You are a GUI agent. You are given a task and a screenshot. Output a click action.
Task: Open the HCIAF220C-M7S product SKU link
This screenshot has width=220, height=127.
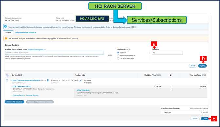point(83,90)
